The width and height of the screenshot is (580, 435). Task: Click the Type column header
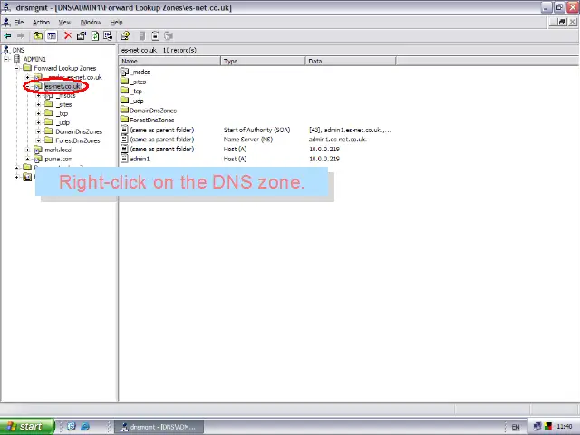coord(263,61)
